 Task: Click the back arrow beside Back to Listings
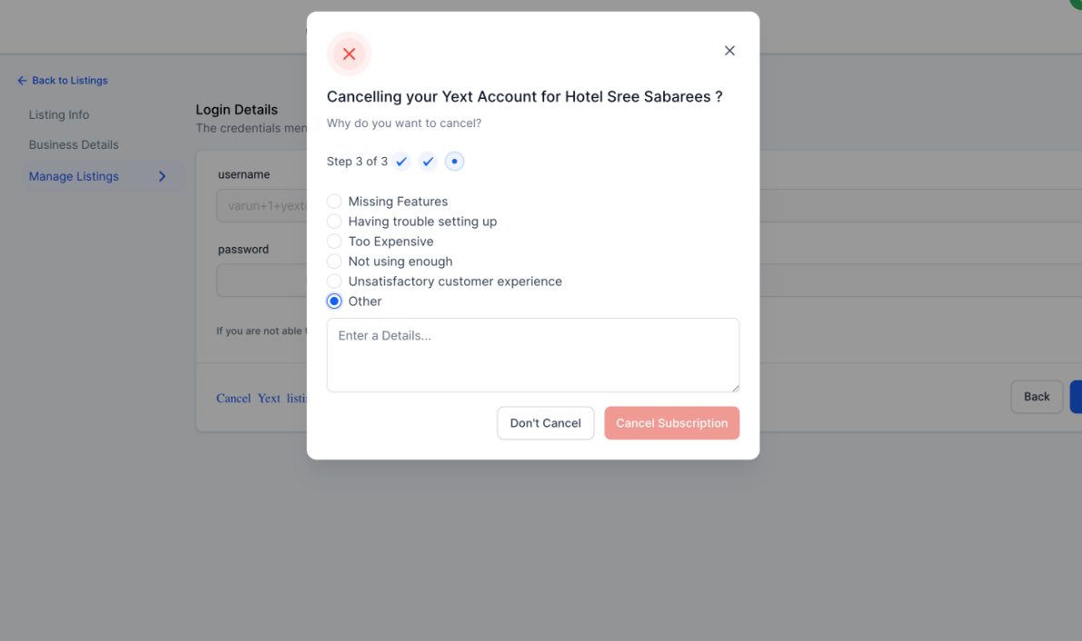[x=22, y=81]
